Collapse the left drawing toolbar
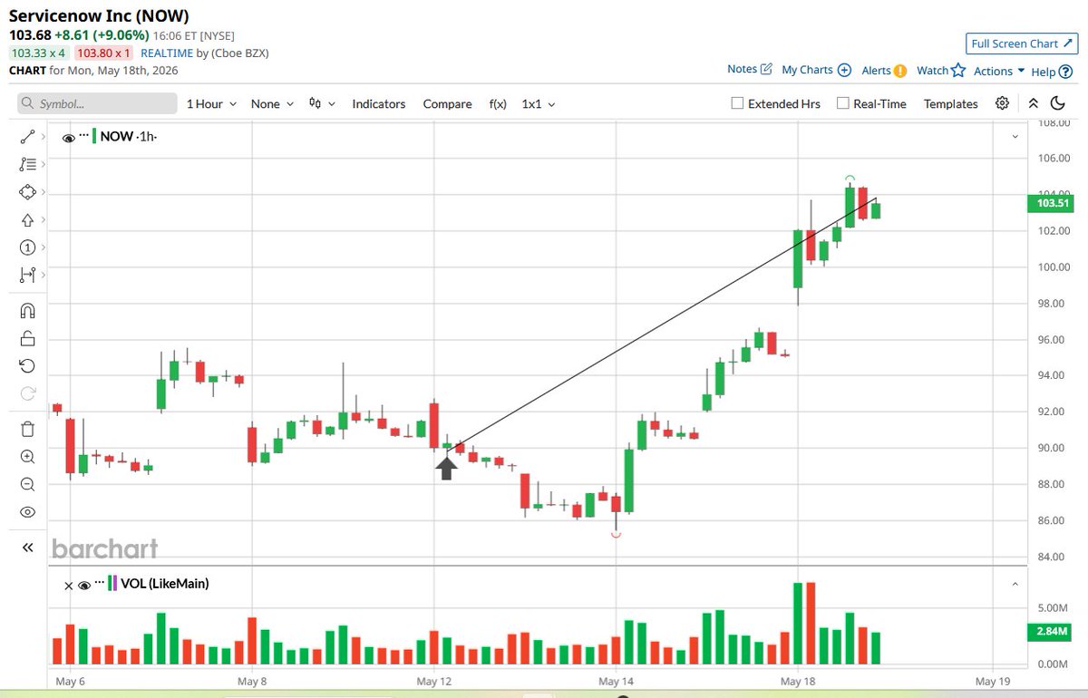The width and height of the screenshot is (1088, 698). click(x=27, y=548)
